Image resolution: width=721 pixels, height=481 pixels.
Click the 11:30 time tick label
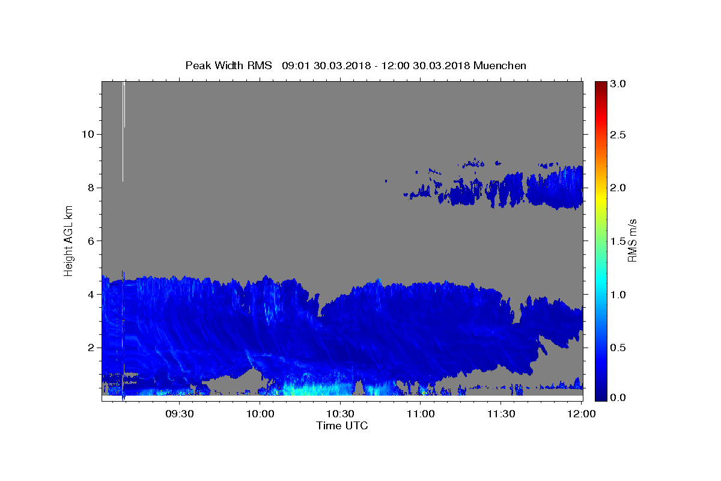pyautogui.click(x=500, y=414)
